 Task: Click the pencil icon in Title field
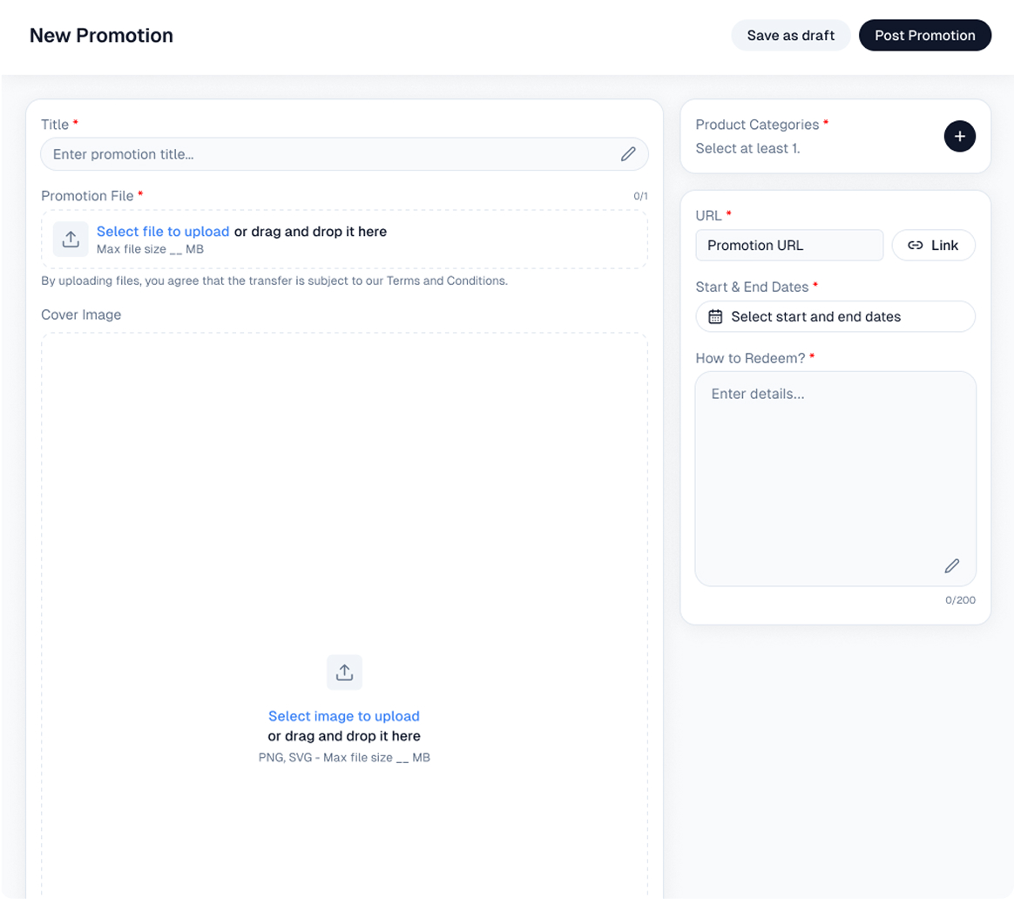tap(628, 154)
